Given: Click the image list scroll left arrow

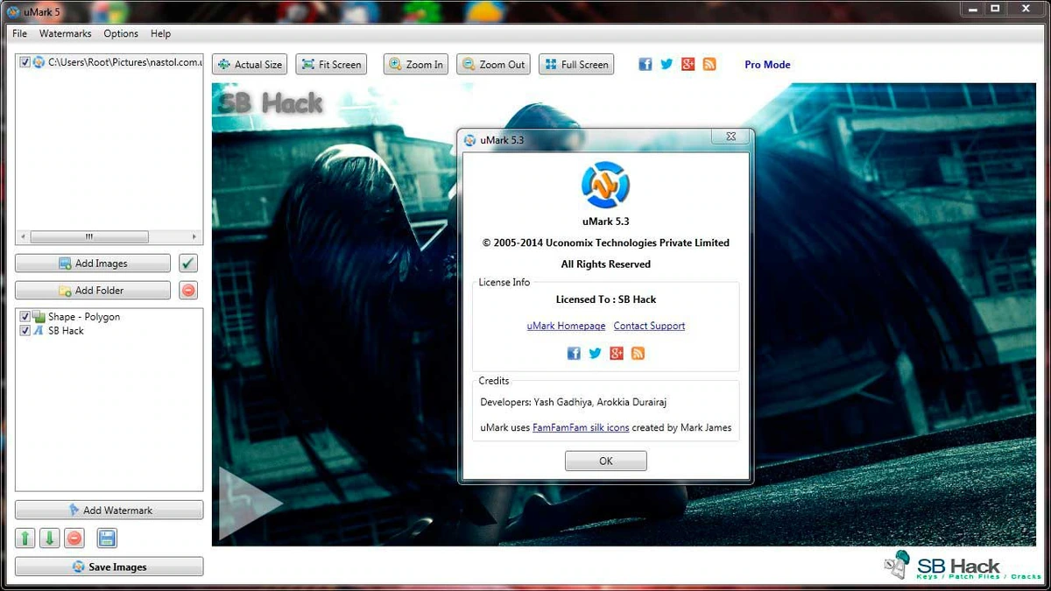Looking at the screenshot, I should coord(23,236).
